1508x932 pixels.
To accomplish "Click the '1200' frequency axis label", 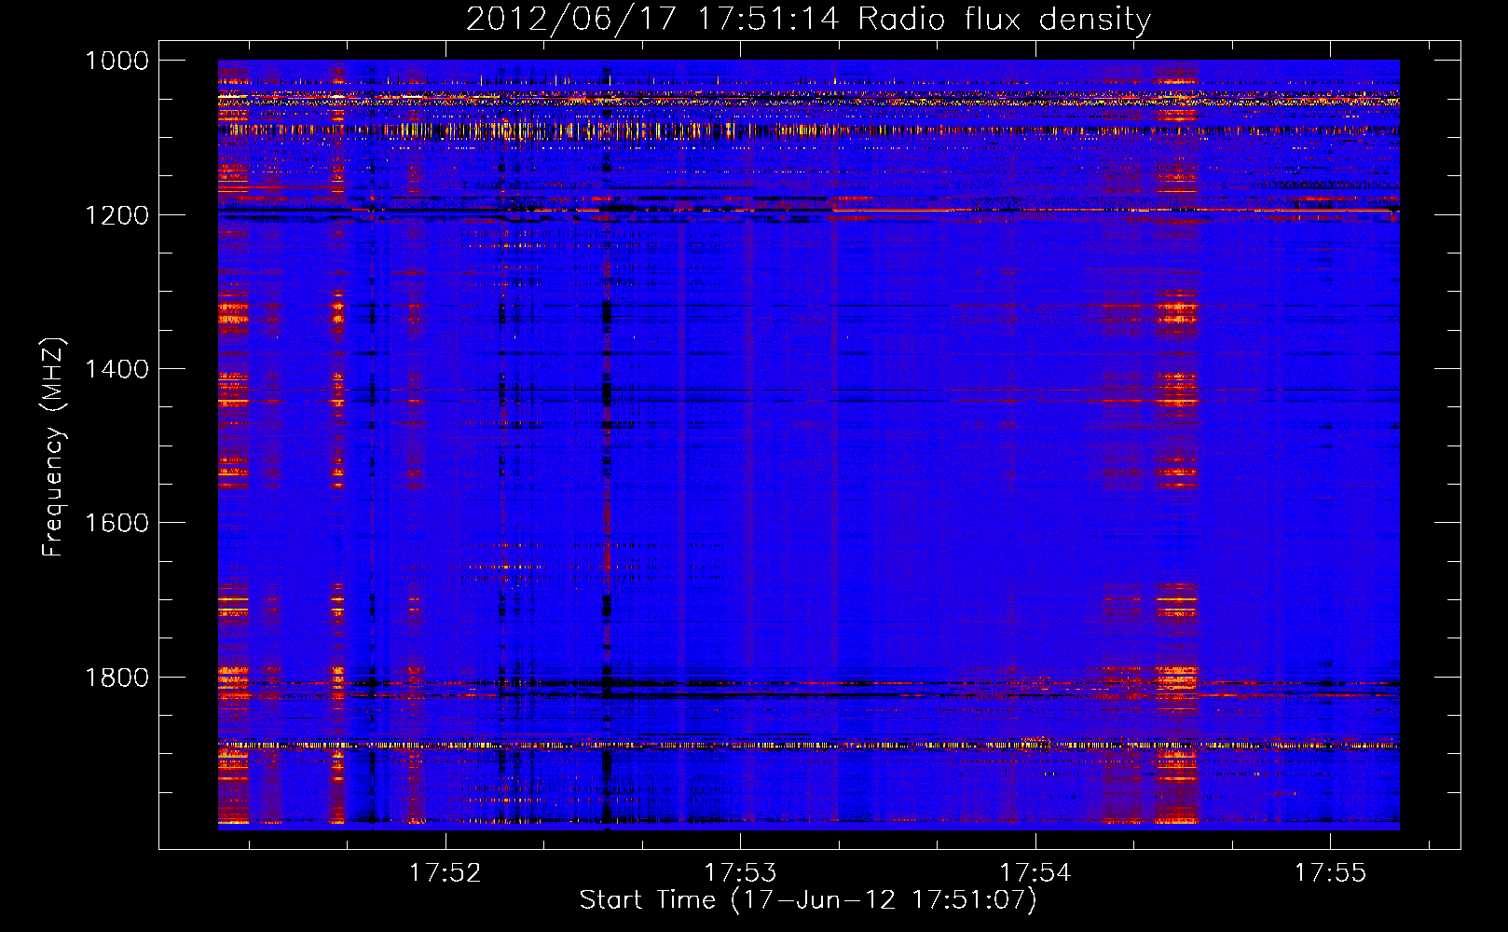I will [x=117, y=215].
